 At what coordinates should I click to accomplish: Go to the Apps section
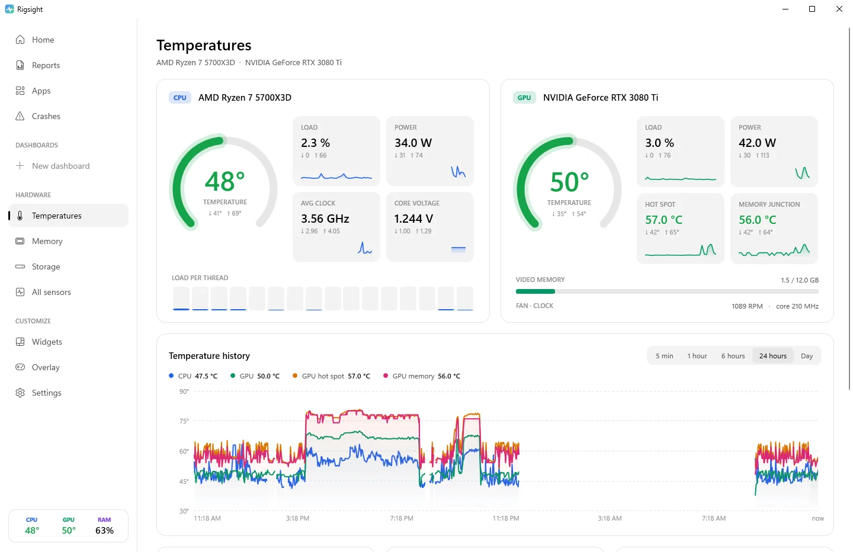click(68, 91)
